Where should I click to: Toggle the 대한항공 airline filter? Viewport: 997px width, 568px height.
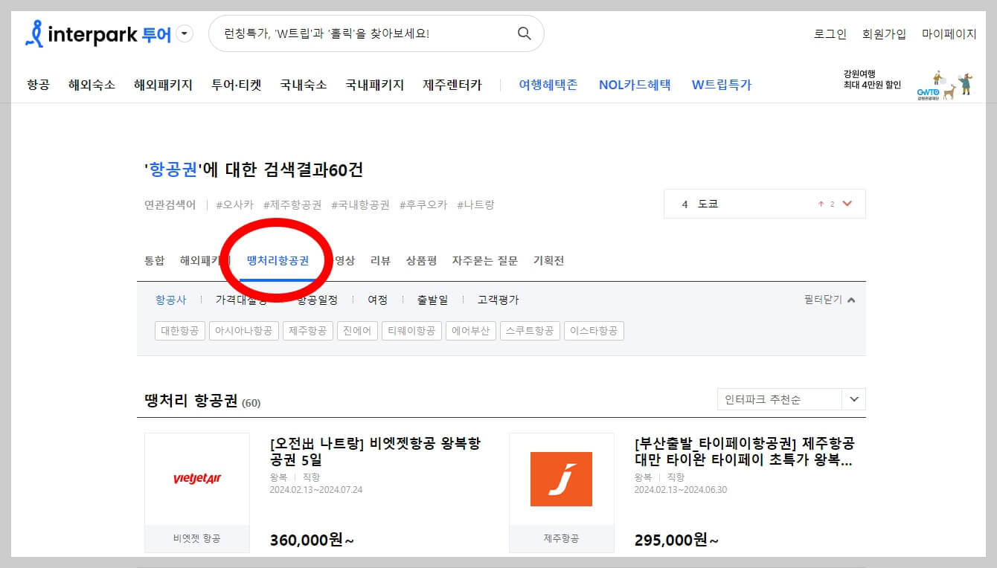point(179,330)
